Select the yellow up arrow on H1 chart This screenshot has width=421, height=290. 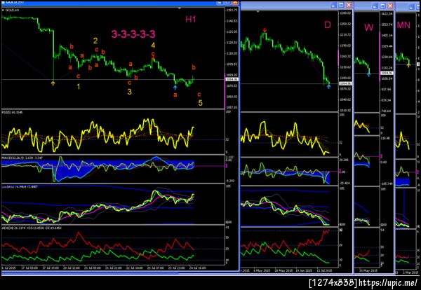coord(53,83)
